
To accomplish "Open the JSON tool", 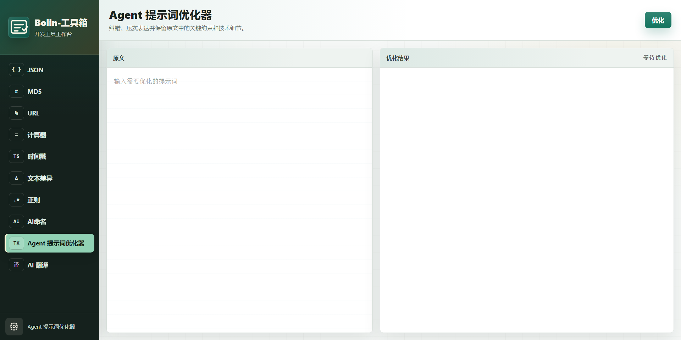I will point(50,70).
